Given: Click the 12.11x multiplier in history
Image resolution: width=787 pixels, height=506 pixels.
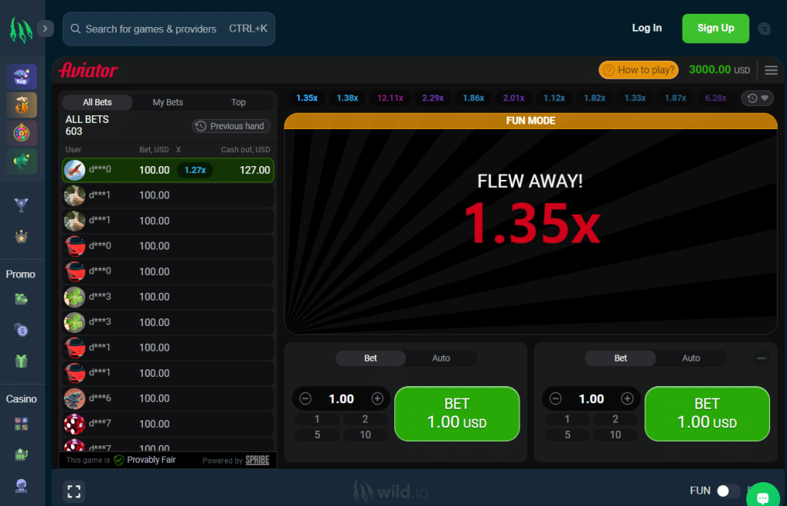Looking at the screenshot, I should click(x=390, y=98).
